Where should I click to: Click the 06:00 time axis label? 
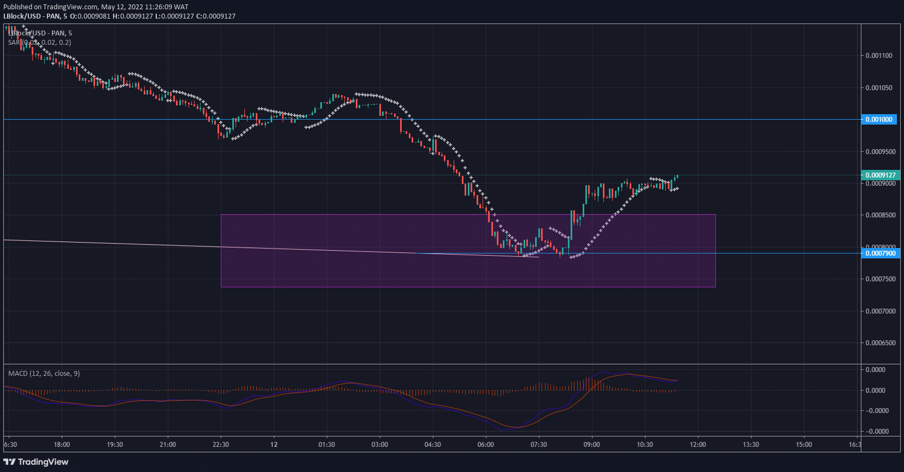coord(486,445)
